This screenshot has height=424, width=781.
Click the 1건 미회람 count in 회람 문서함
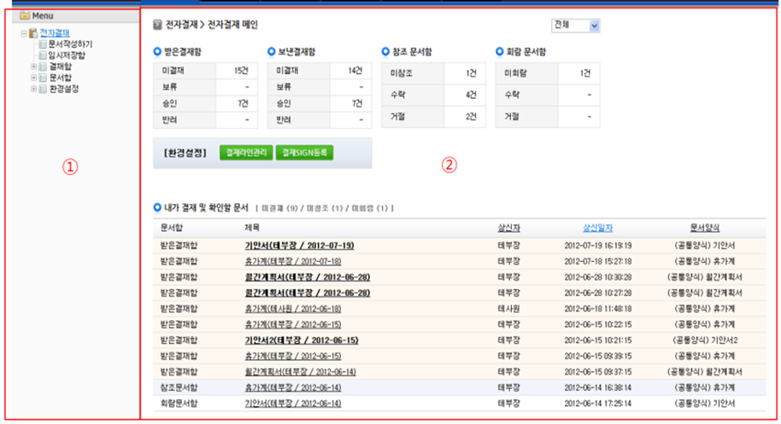point(585,73)
